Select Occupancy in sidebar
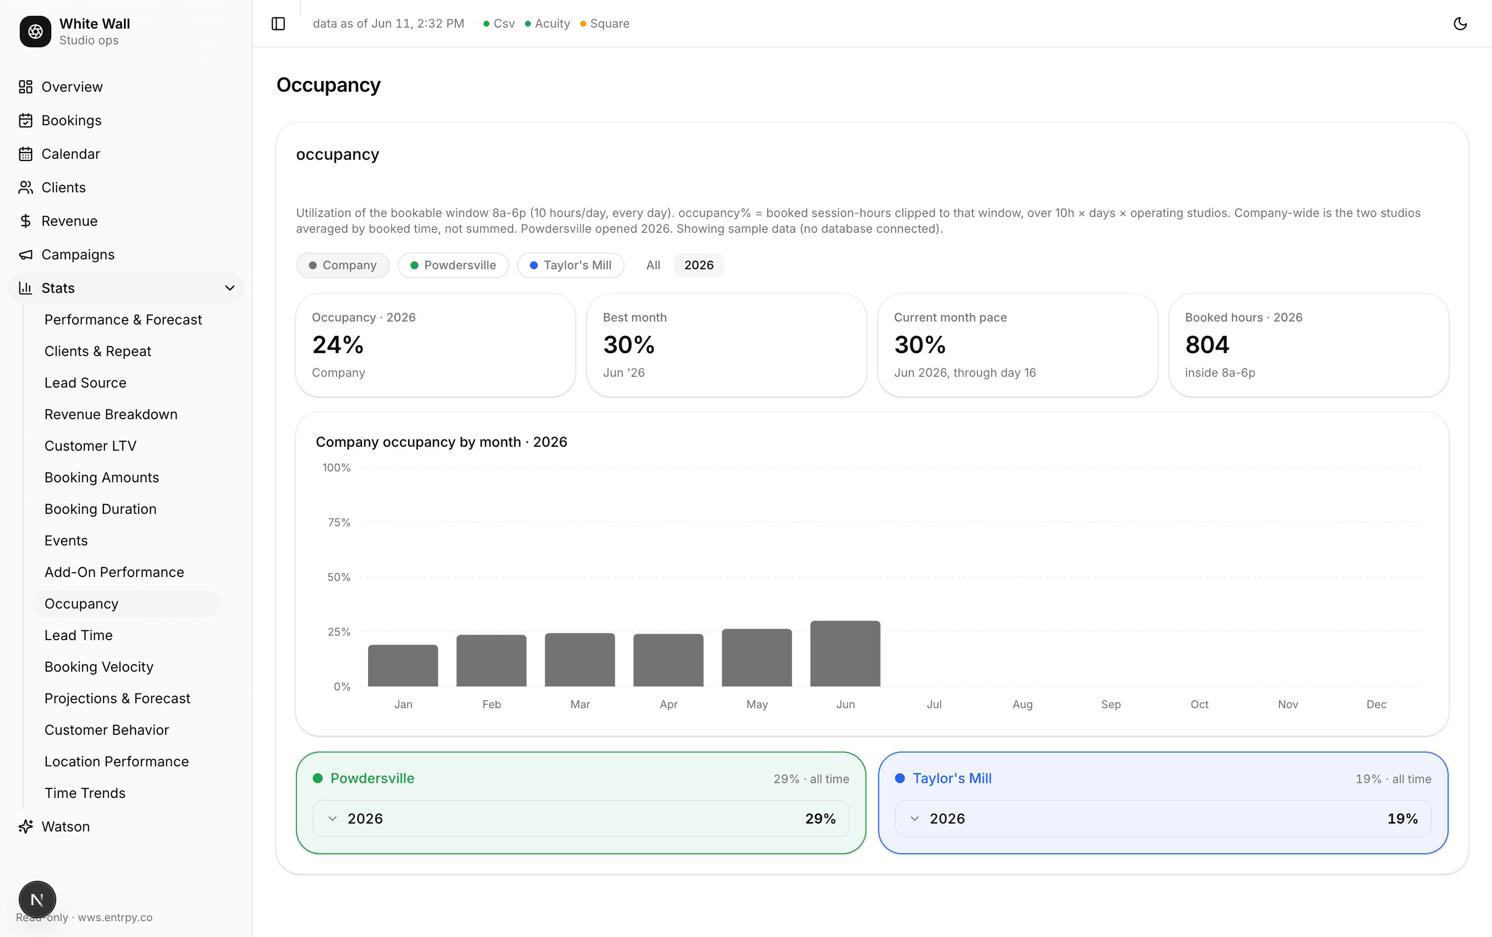The height and width of the screenshot is (937, 1492). coord(126,604)
